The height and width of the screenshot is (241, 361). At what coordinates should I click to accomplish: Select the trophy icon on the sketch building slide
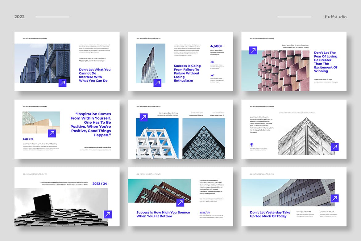(251, 144)
